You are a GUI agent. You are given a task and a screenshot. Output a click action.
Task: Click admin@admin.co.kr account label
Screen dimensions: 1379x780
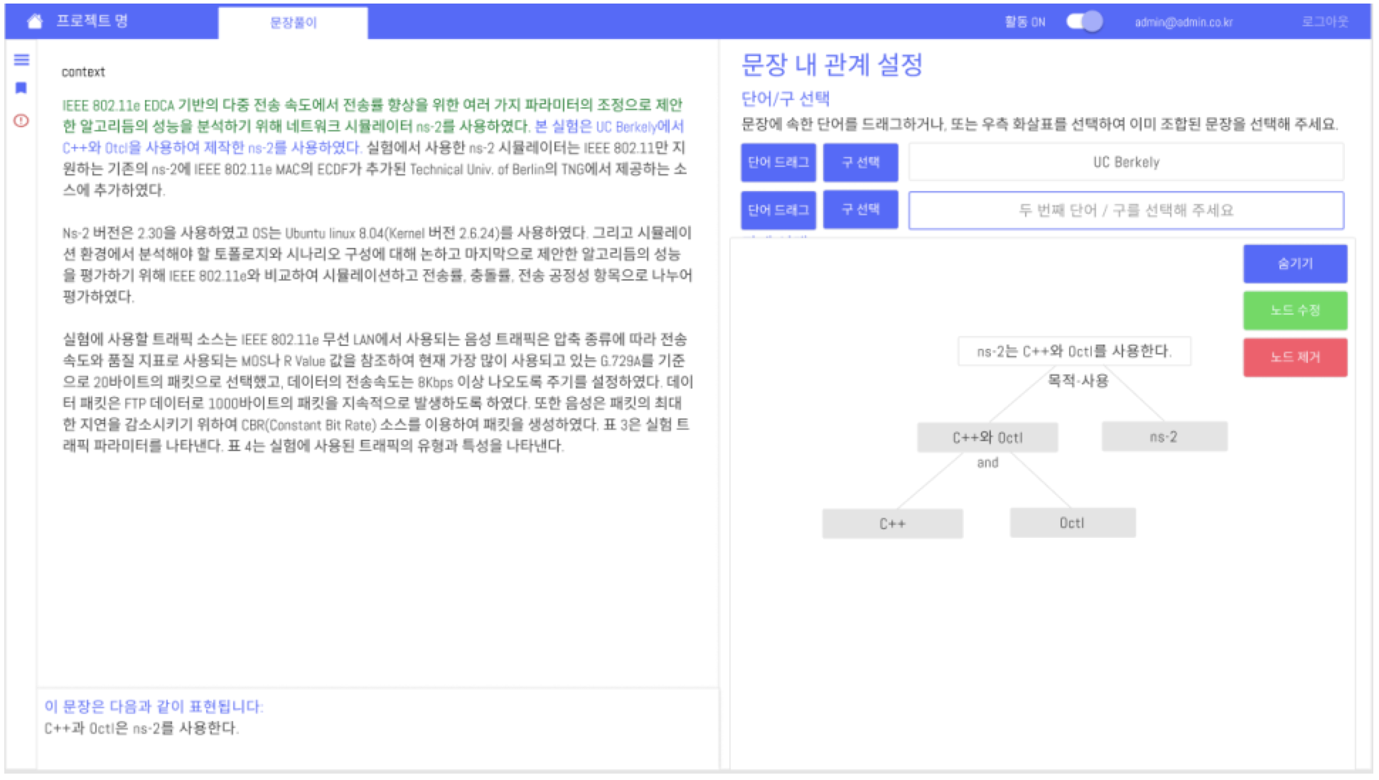1183,22
